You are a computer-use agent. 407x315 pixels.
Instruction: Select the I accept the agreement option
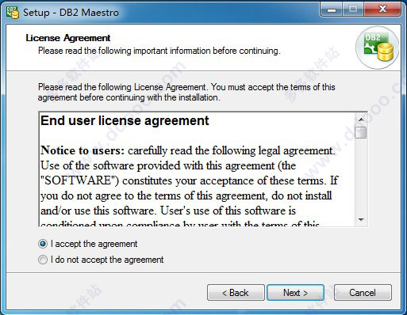pos(43,244)
